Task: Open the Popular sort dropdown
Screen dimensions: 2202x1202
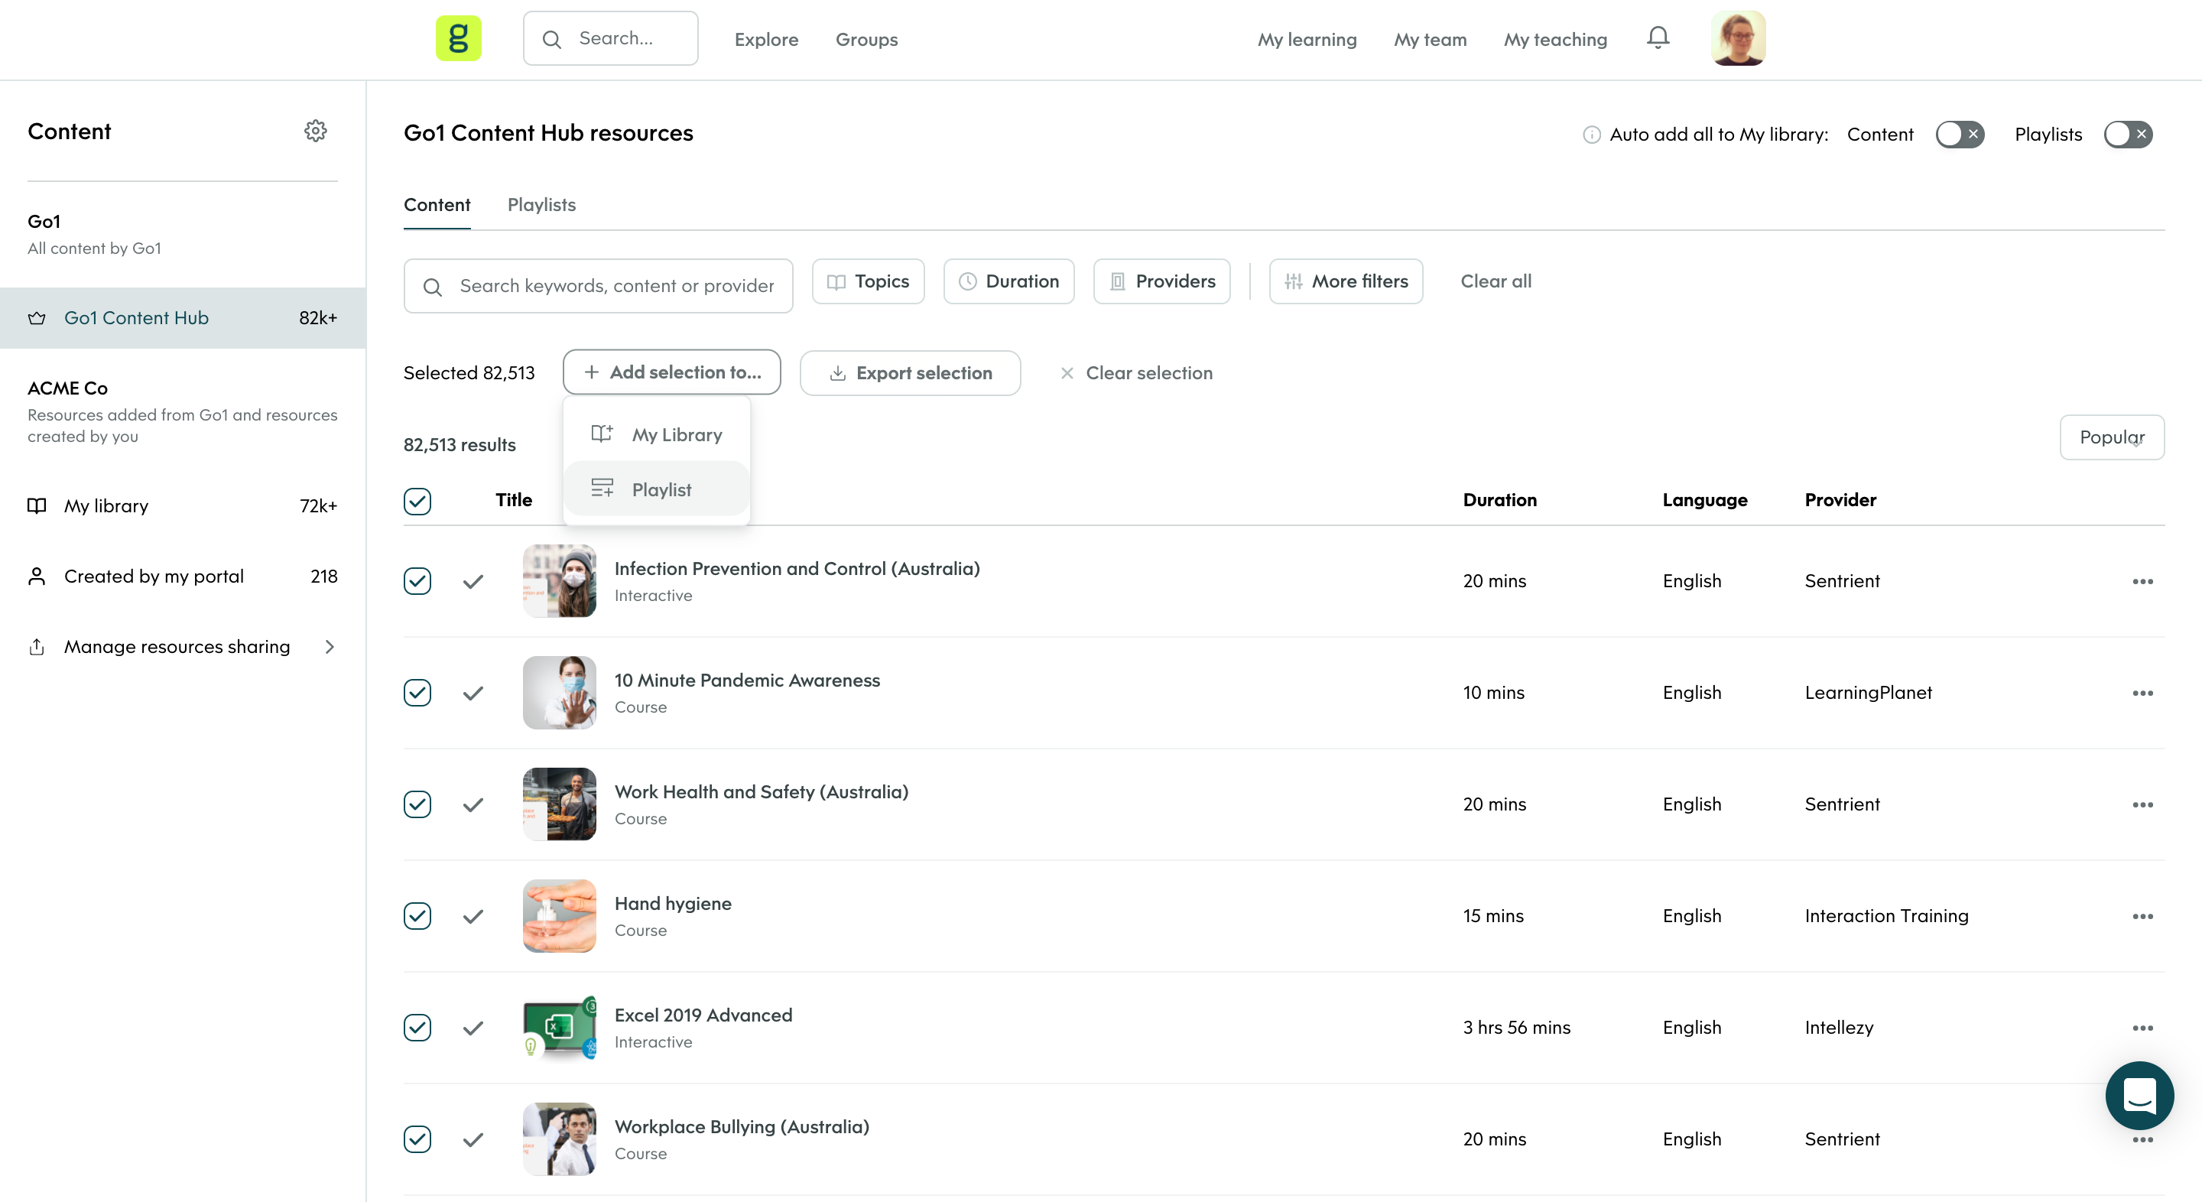Action: point(2111,437)
